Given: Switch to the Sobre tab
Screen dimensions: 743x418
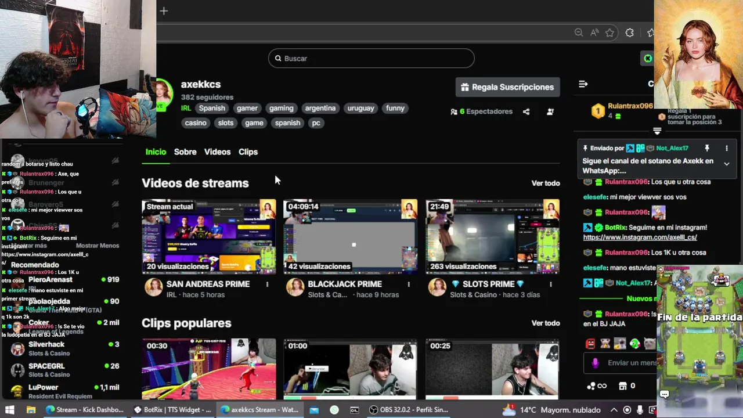Looking at the screenshot, I should [x=185, y=152].
